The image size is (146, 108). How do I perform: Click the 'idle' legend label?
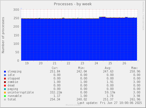(x=11, y=75)
